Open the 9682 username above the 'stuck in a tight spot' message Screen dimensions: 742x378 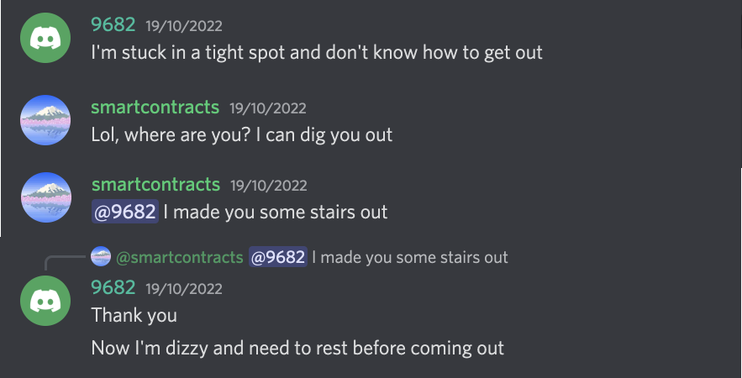point(113,25)
